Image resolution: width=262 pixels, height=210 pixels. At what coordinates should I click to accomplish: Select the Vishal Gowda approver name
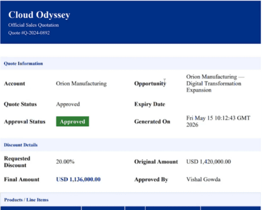(x=203, y=179)
